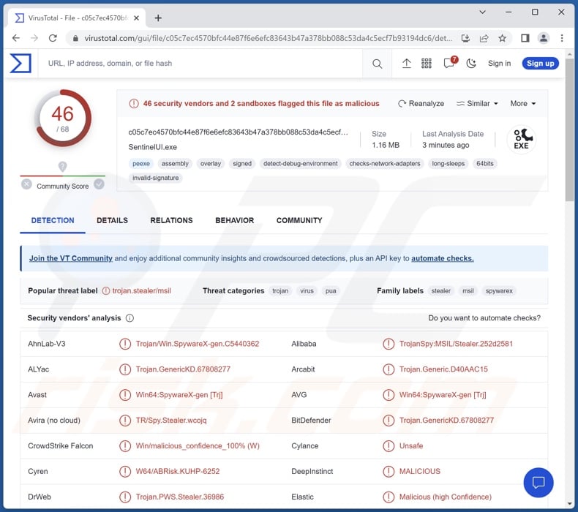The width and height of the screenshot is (578, 512).
Task: Click the Community Score location pin icon
Action: pyautogui.click(x=63, y=167)
